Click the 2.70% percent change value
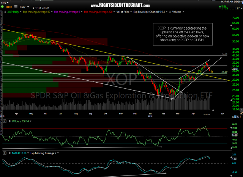 point(225,8)
